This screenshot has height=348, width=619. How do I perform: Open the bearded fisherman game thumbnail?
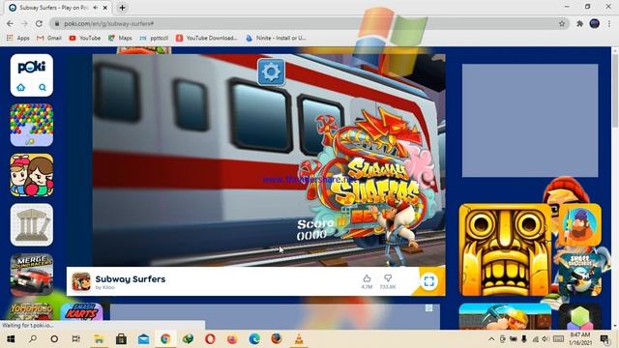pyautogui.click(x=580, y=225)
